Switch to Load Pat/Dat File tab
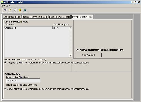The image size is (141, 102). click(x=12, y=17)
